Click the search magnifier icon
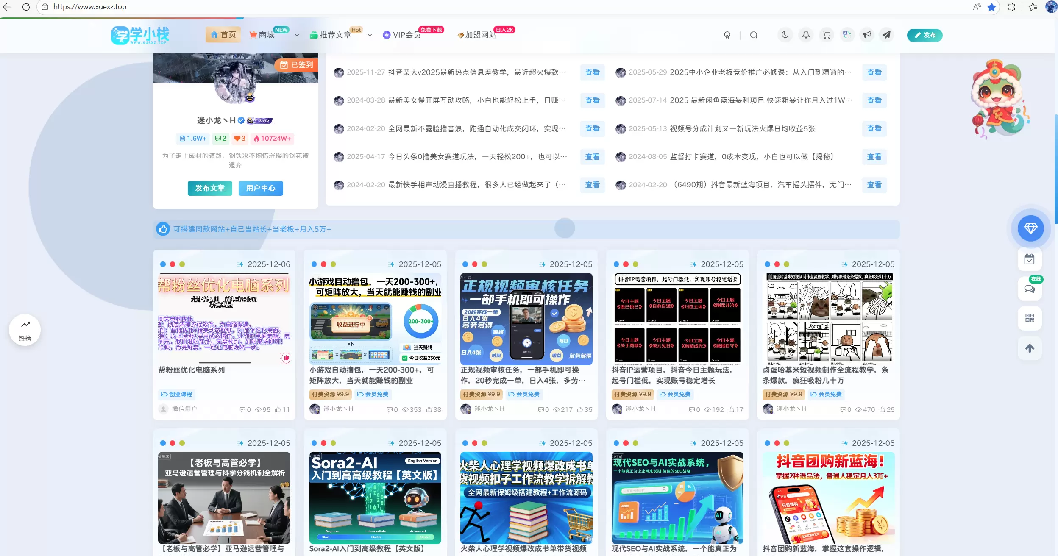The height and width of the screenshot is (556, 1058). point(754,35)
